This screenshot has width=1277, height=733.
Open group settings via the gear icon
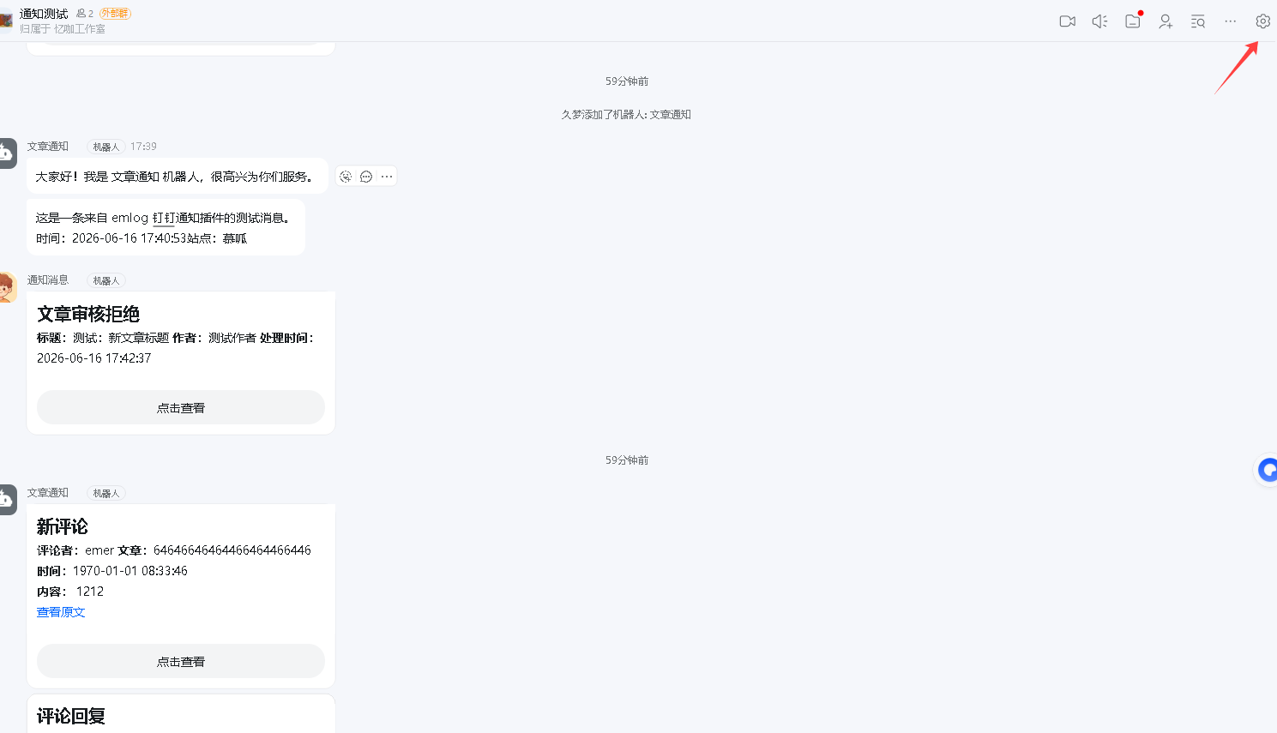1263,21
